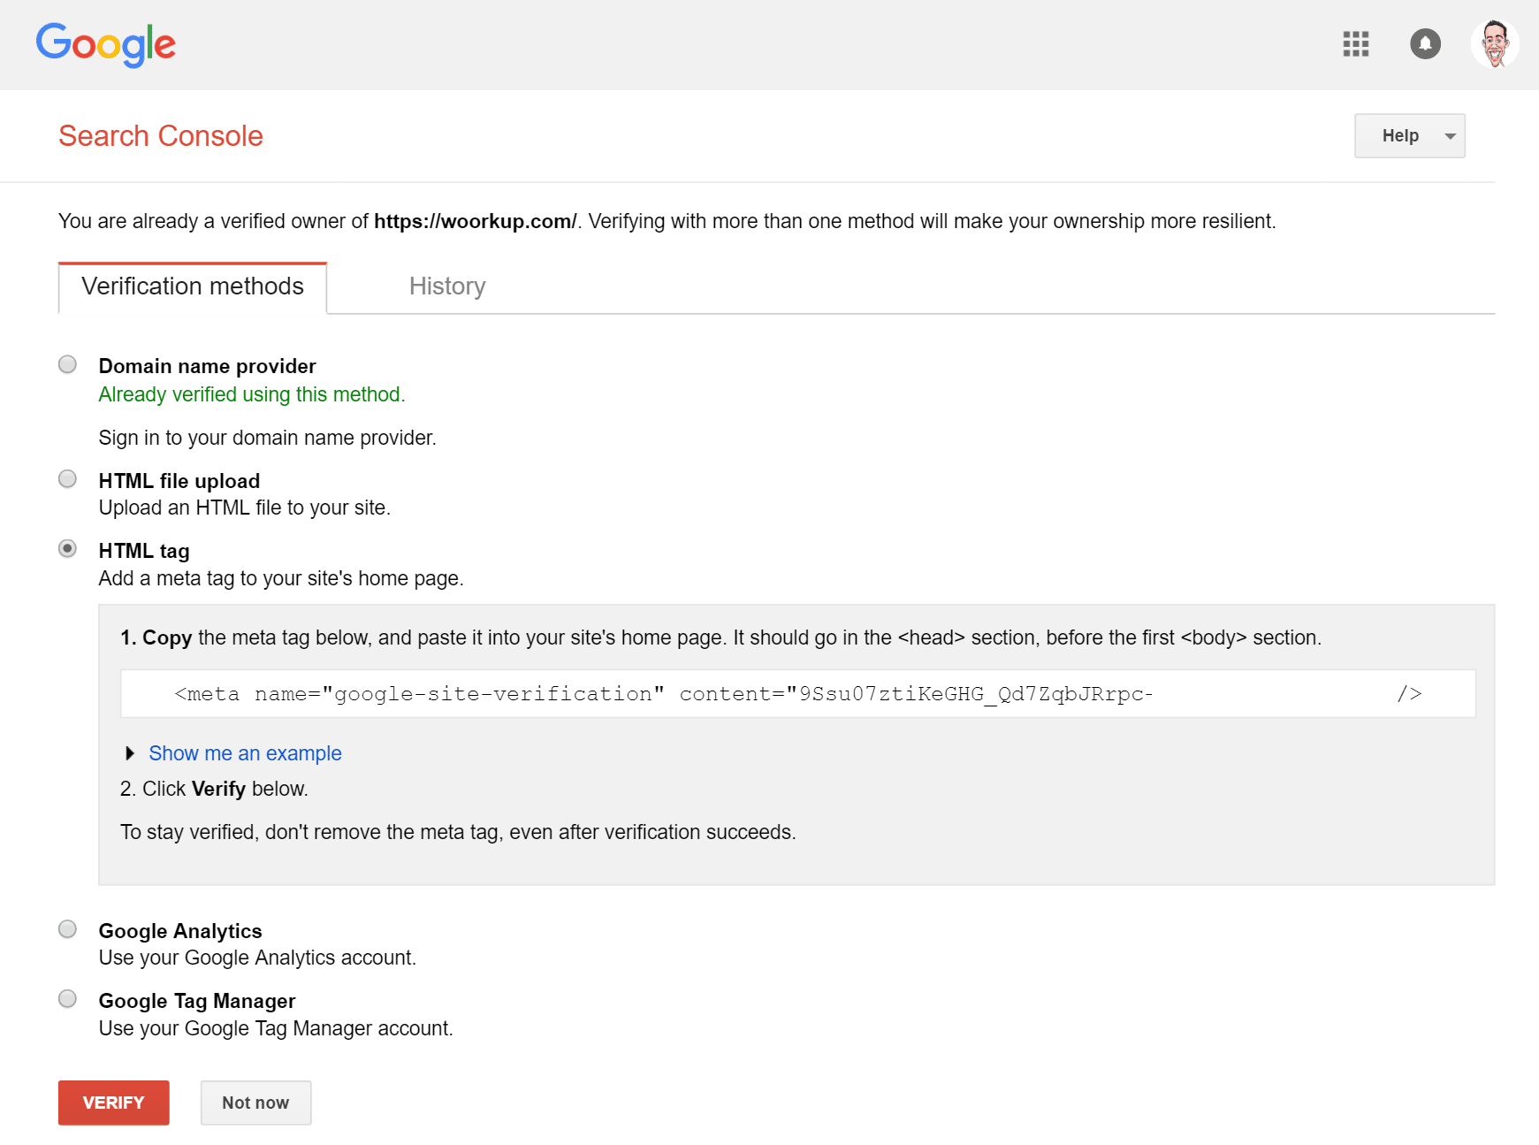Click the Not now button
The image size is (1539, 1145).
pyautogui.click(x=255, y=1103)
